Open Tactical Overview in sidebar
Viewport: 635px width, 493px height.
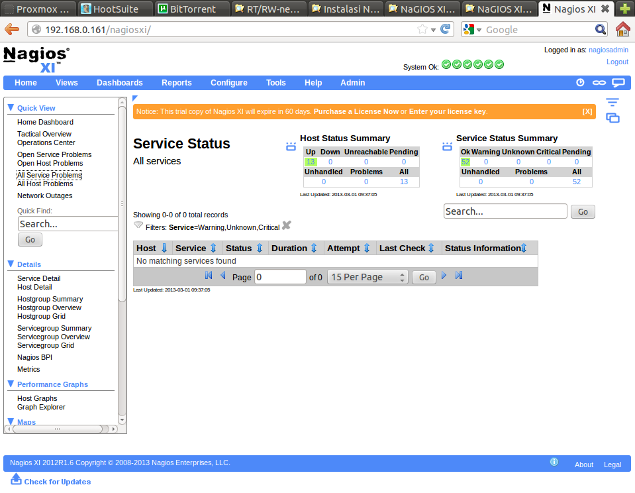click(x=44, y=134)
